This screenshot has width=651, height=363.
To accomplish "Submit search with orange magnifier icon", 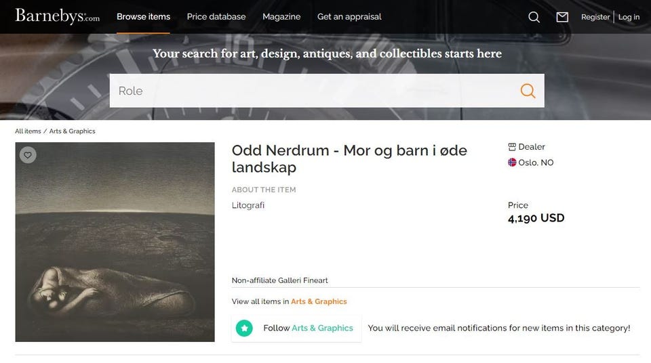I will 528,91.
